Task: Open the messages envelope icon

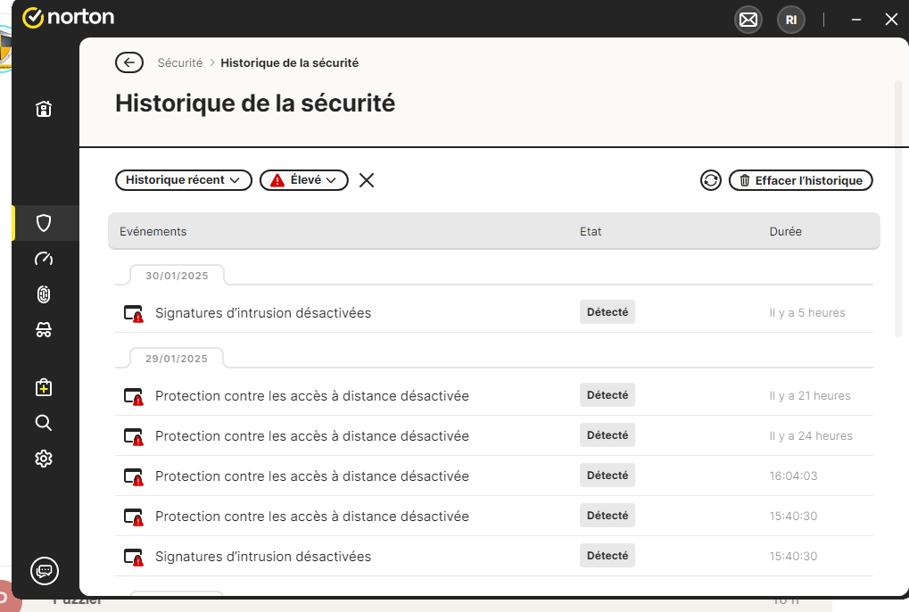Action: [x=748, y=19]
